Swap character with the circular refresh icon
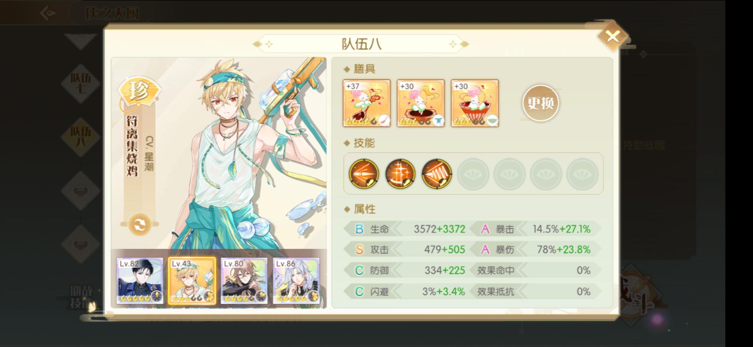The image size is (753, 347). click(x=140, y=225)
